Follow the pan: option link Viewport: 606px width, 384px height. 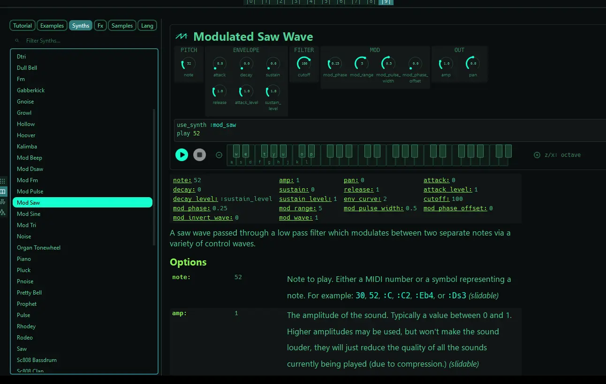click(351, 180)
